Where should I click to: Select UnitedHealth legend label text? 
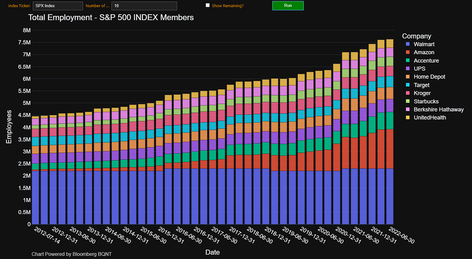pyautogui.click(x=430, y=118)
